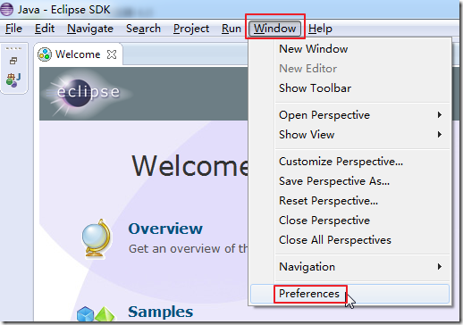Expand the Open Perspective submenu
Screen dimensions: 463x325
click(349, 115)
